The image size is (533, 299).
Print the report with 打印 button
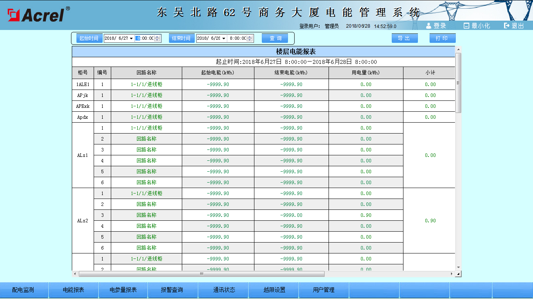tap(442, 38)
